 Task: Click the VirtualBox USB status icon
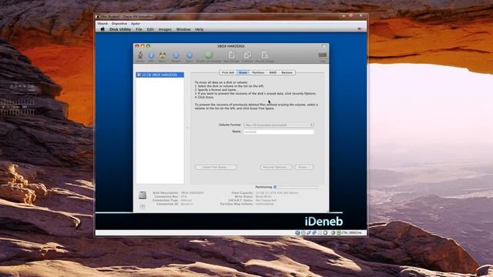[x=309, y=232]
